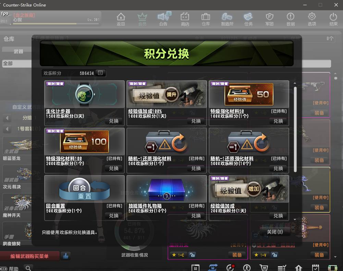Viewport: 343px width, 271px height.
Task: Toggle the lock next to 1-V
Action: (274, 255)
